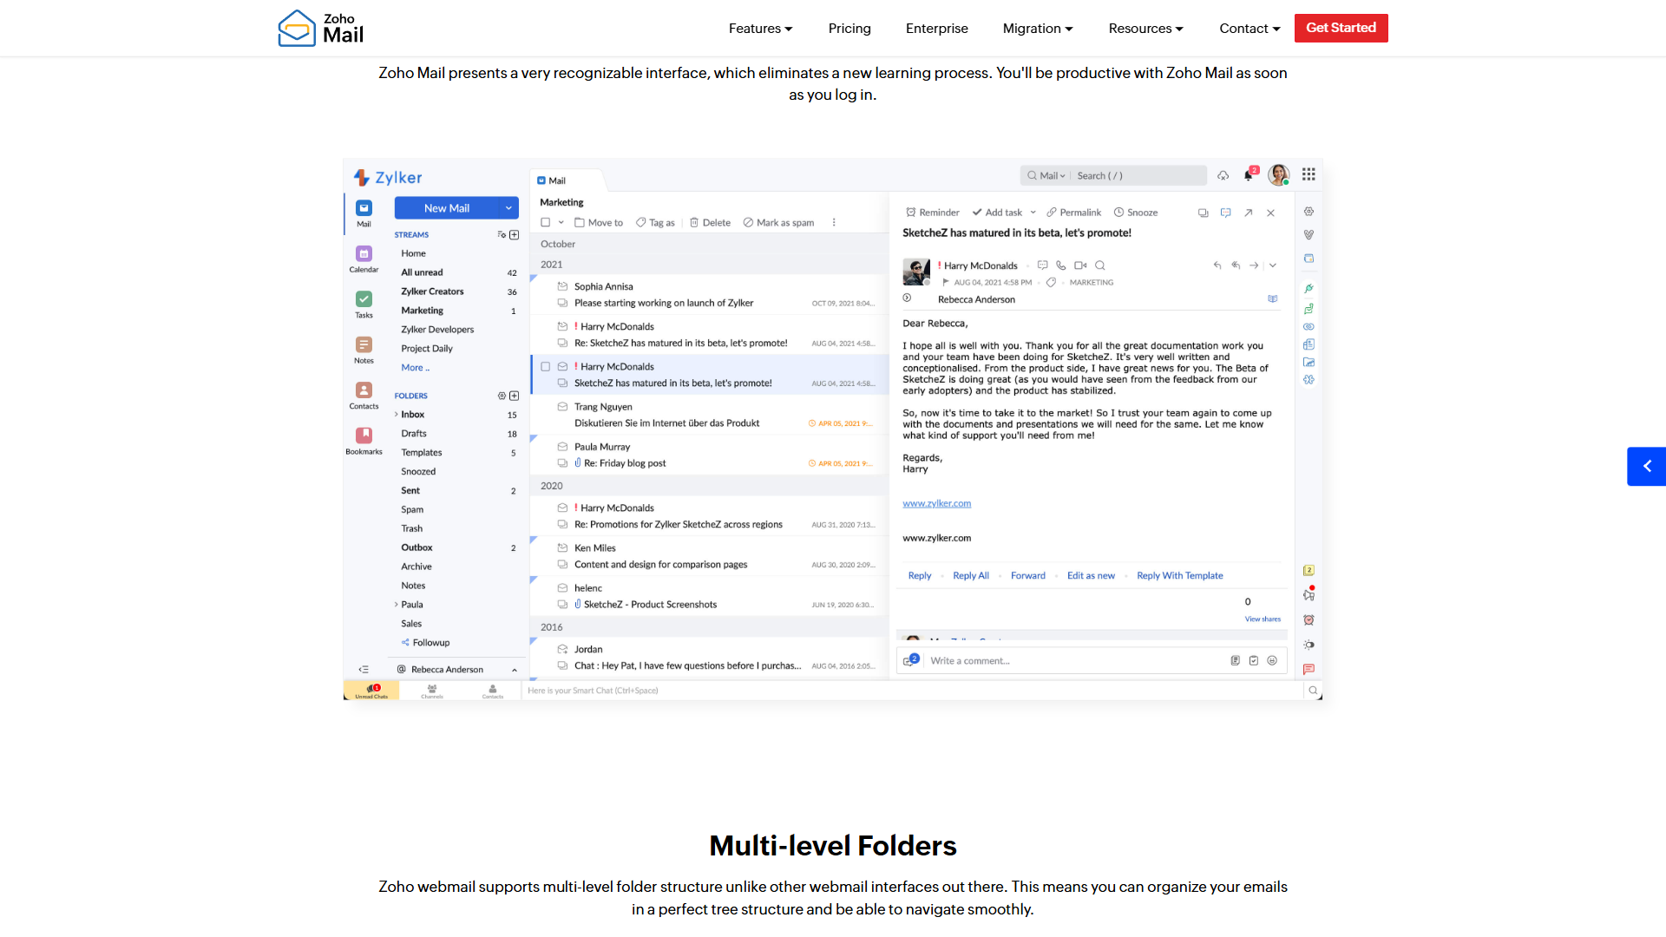Toggle the night mode switch in right sidebar
Screen dimensions: 1666x937
[1309, 645]
